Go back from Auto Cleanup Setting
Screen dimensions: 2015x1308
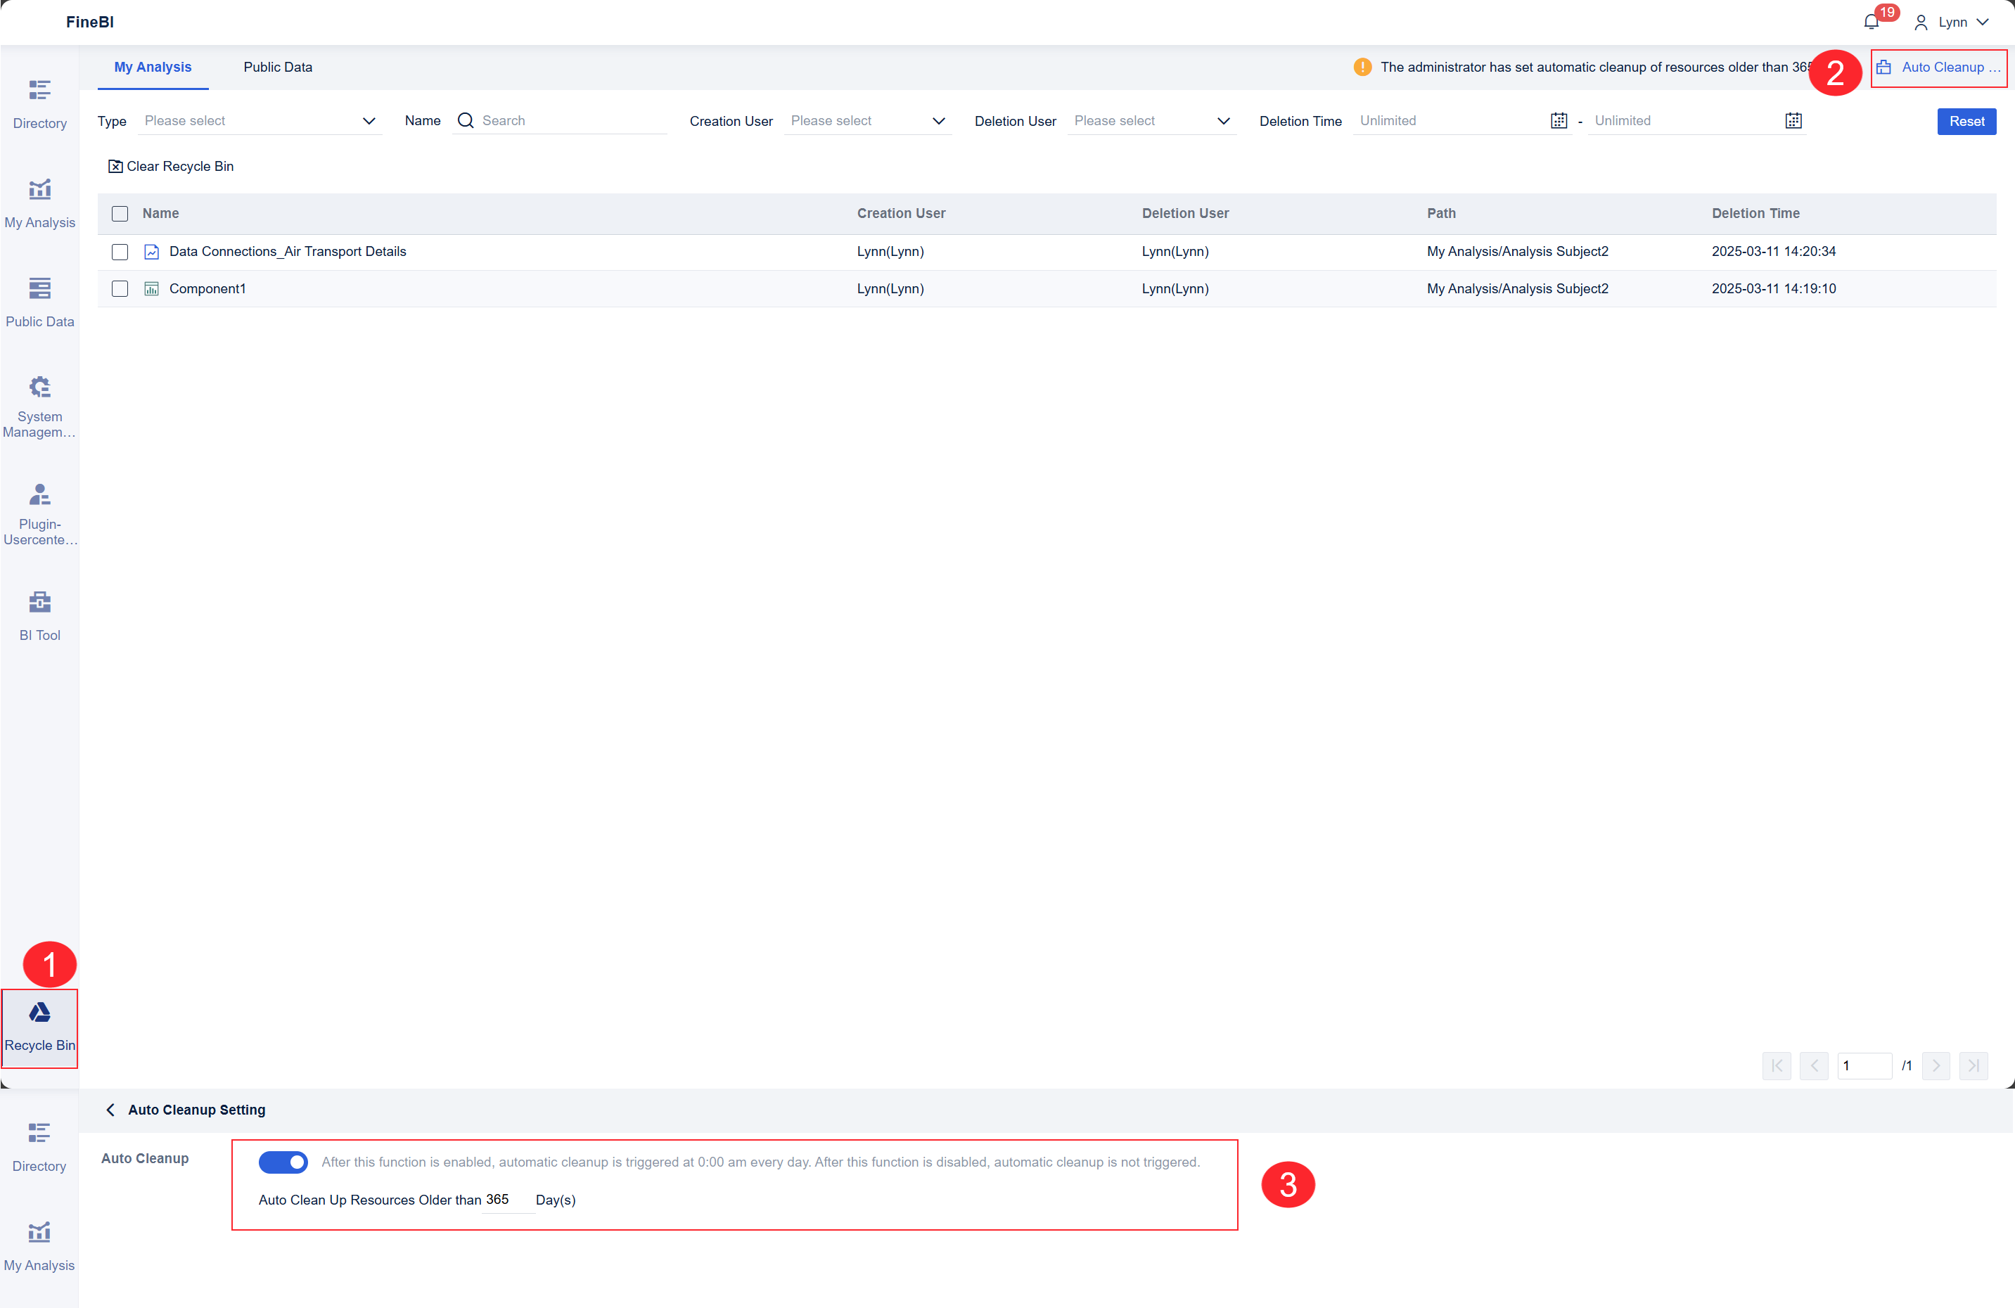[x=111, y=1109]
